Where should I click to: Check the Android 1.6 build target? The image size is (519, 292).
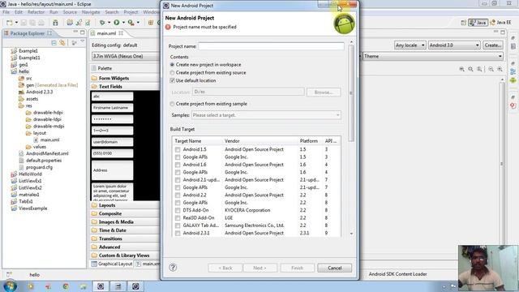point(178,165)
